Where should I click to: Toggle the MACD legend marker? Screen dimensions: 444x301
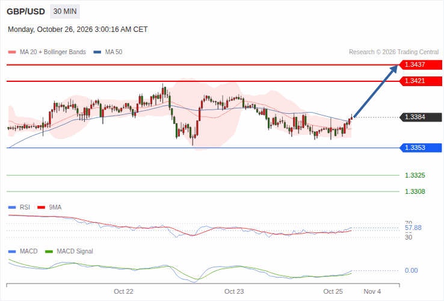click(x=12, y=252)
